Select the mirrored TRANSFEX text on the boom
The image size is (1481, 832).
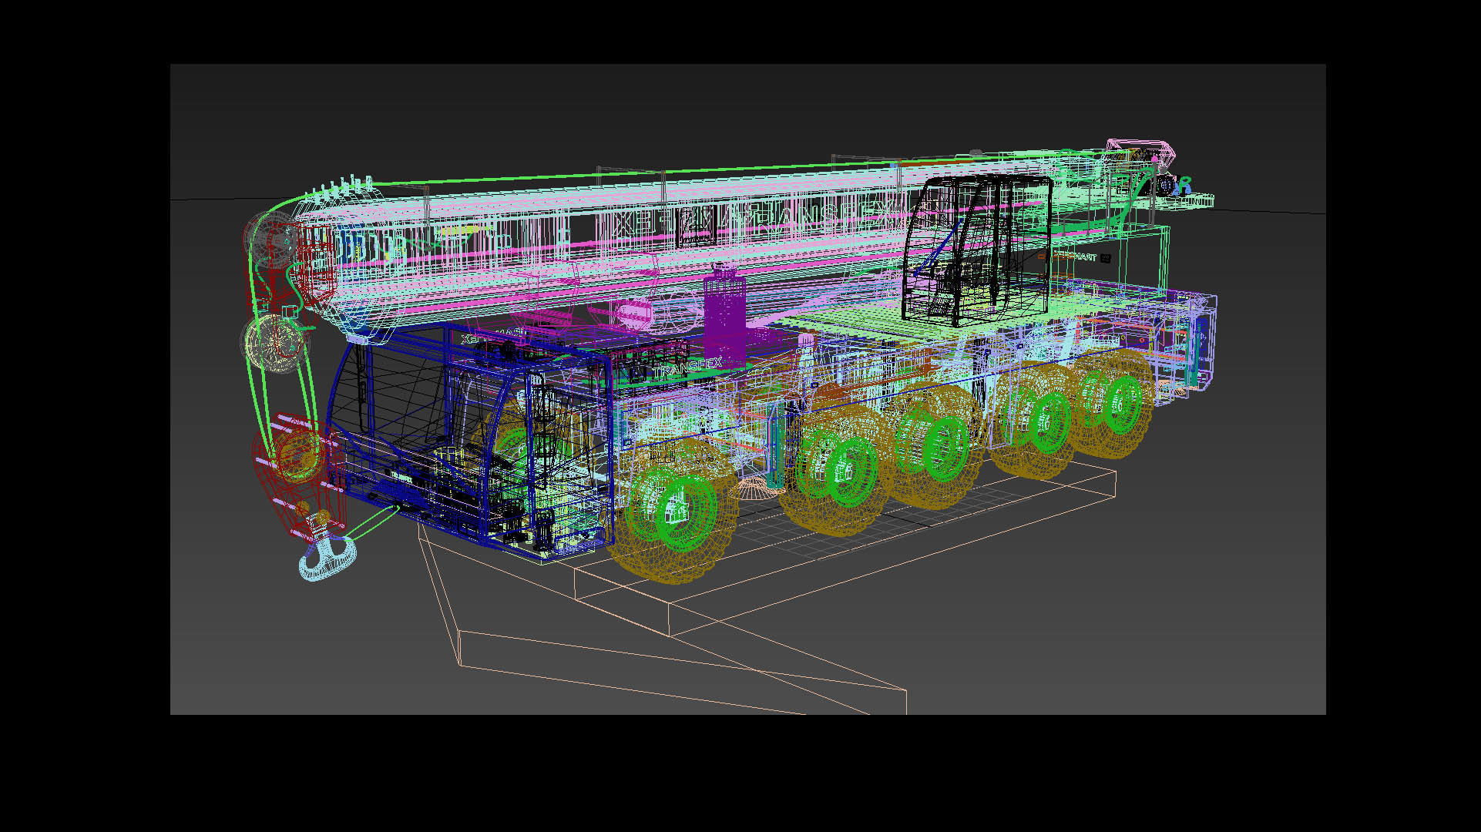[817, 218]
